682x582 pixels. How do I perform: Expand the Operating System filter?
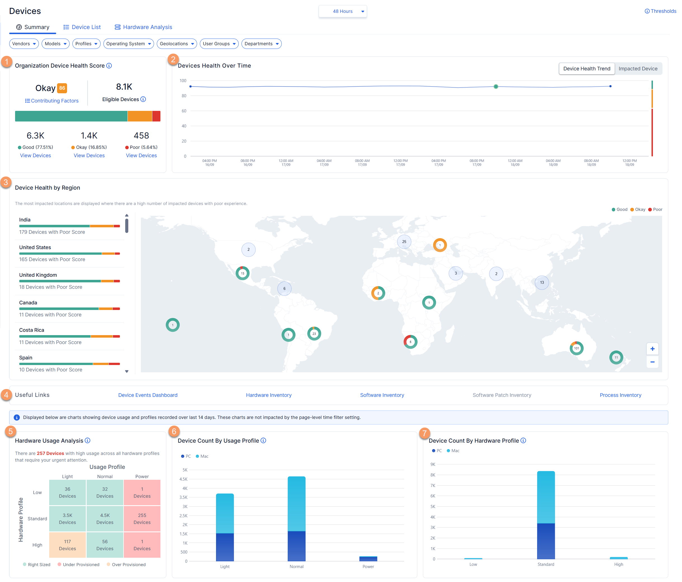(x=128, y=44)
